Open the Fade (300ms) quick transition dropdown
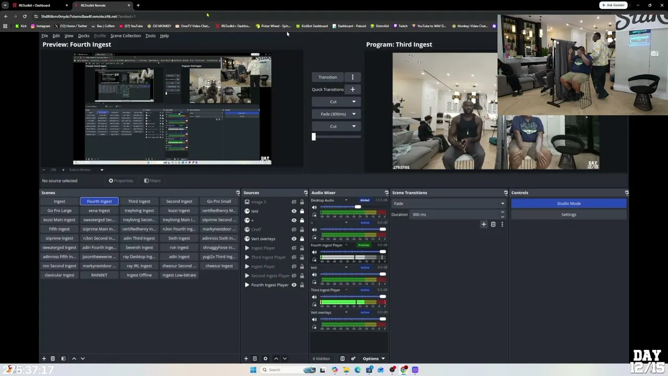The width and height of the screenshot is (668, 376). coord(353,114)
